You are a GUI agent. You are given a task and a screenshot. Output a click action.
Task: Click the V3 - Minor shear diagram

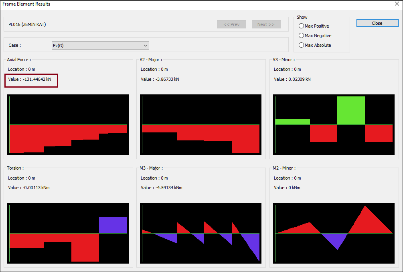coord(333,124)
